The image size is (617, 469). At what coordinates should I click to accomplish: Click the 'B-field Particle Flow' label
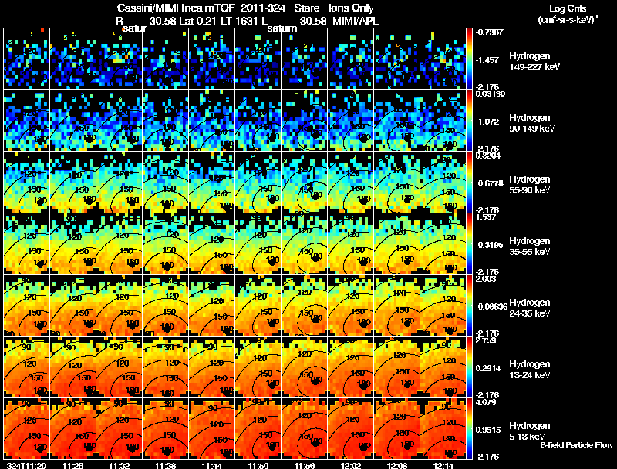tap(576, 445)
